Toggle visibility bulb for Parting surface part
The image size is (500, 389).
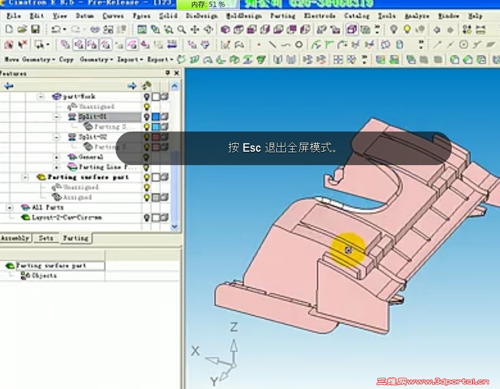(x=146, y=177)
